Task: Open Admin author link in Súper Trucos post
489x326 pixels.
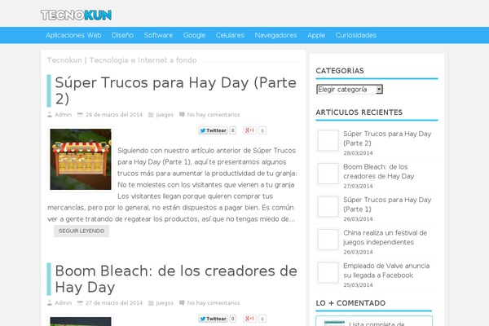Action: [x=64, y=115]
